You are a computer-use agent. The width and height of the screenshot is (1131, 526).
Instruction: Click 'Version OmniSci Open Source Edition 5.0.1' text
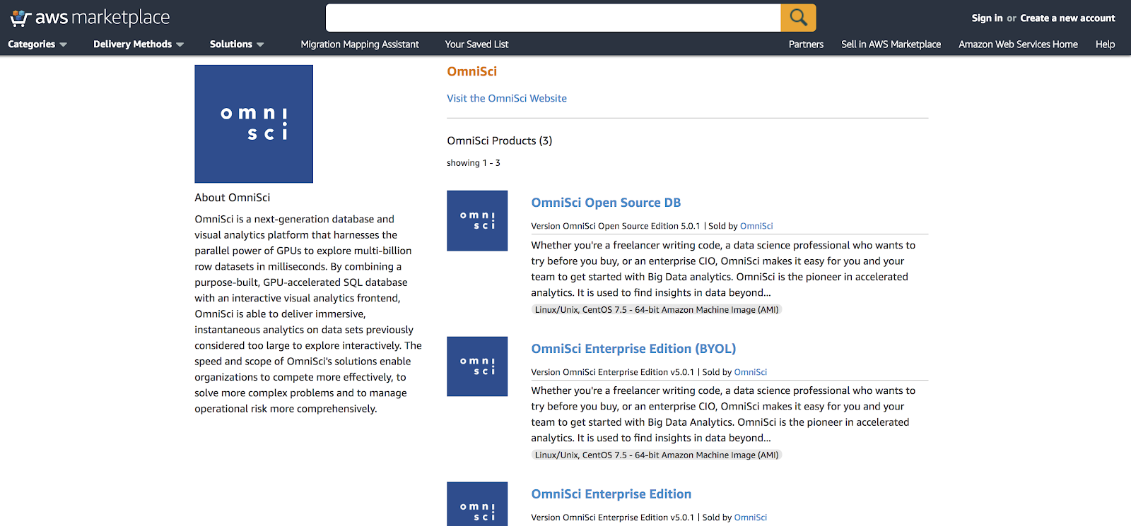point(616,226)
